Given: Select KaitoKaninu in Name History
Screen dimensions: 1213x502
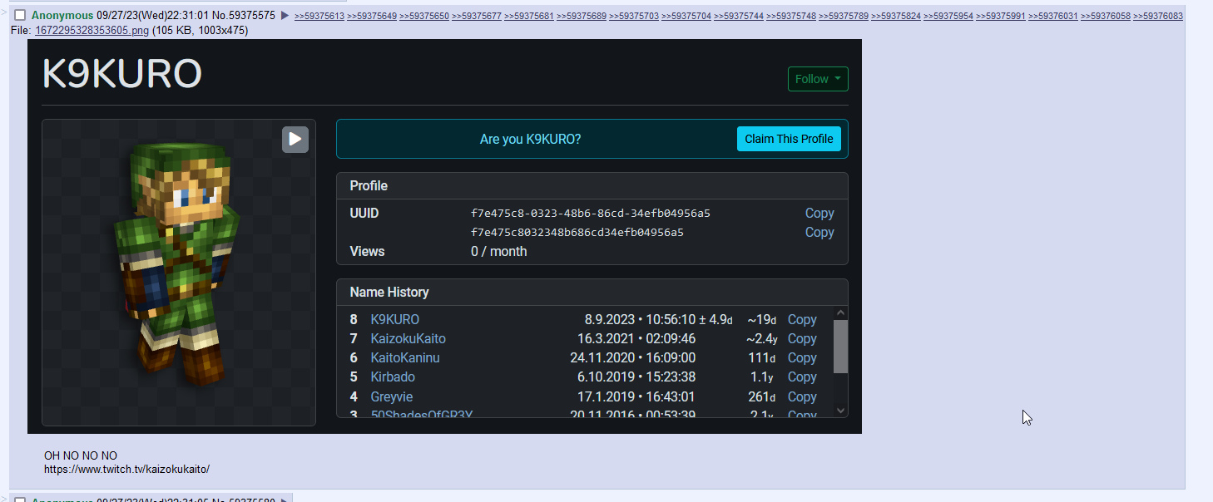Looking at the screenshot, I should point(405,358).
